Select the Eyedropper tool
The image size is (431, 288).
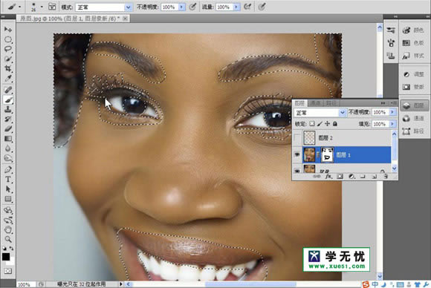tap(8, 79)
